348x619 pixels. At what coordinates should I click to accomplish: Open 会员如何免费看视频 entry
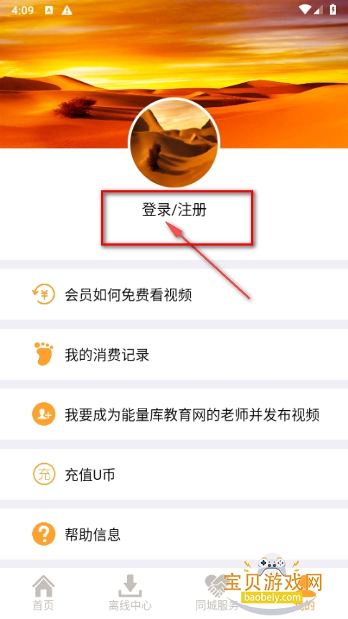tap(174, 294)
